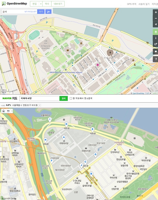Show my location with the arrow icon

156,24
